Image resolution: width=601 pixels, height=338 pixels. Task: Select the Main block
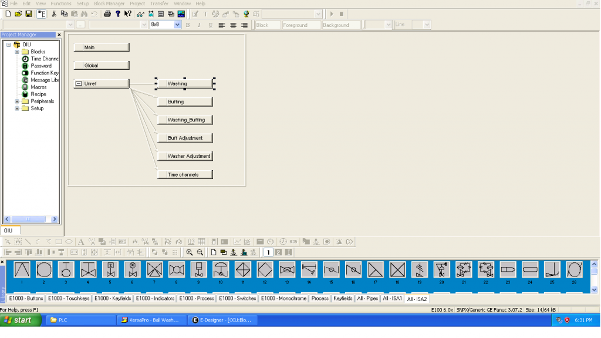[102, 47]
